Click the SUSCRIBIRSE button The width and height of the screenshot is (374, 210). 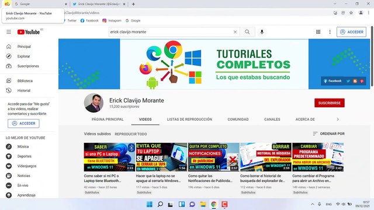(x=330, y=103)
